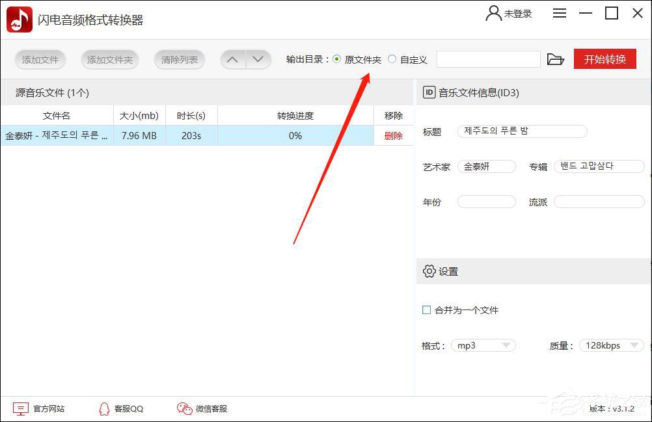This screenshot has width=652, height=422.
Task: Click the 清除列表 button
Action: [x=179, y=59]
